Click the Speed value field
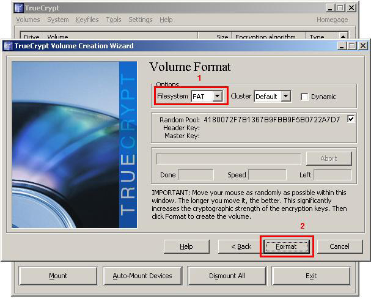Viewport: 371px width, 299px height. pyautogui.click(x=268, y=175)
